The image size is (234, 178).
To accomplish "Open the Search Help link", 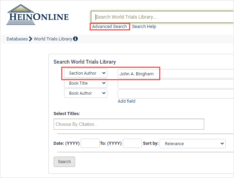I will pos(144,27).
